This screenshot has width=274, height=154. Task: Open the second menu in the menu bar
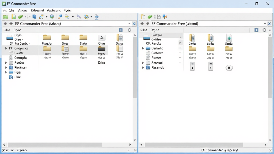pos(12,10)
